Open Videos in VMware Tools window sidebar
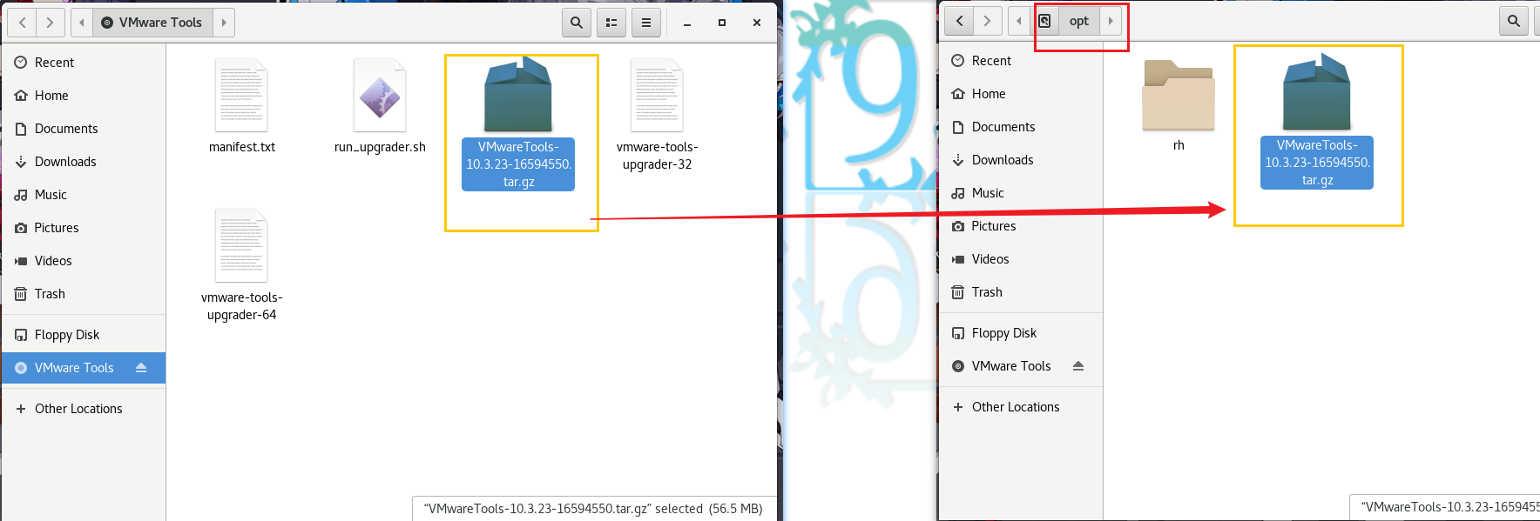 coord(84,261)
